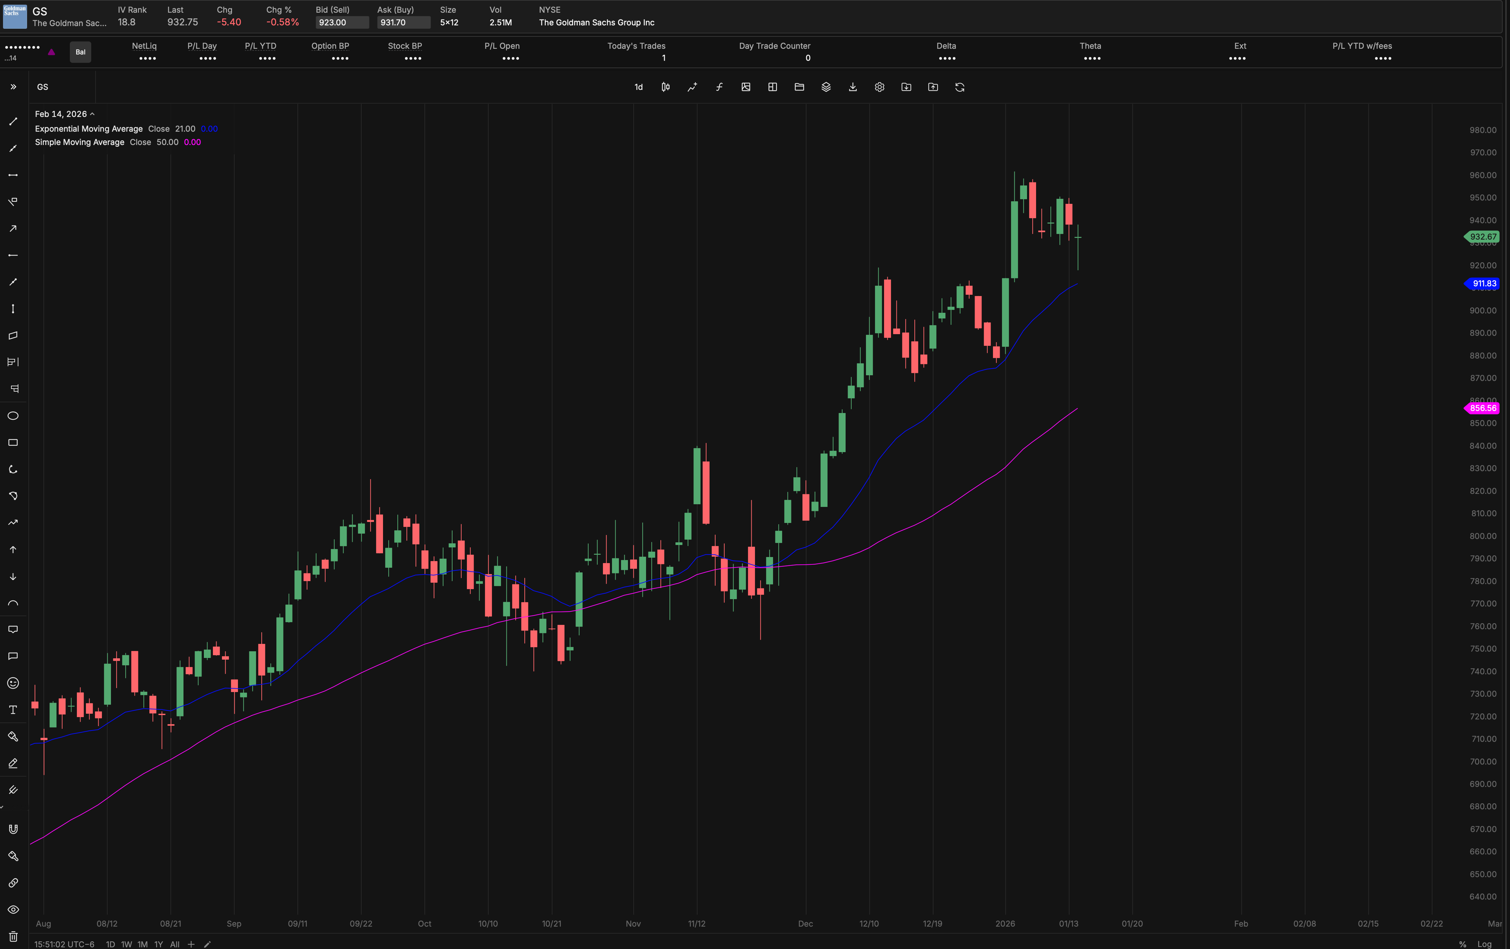The image size is (1510, 949).
Task: Expand the left drawing toolbar panel
Action: pyautogui.click(x=13, y=87)
